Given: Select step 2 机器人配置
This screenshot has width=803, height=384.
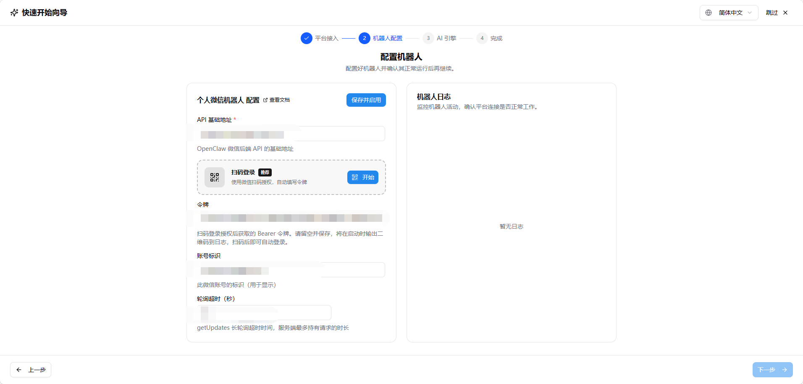Looking at the screenshot, I should point(381,38).
